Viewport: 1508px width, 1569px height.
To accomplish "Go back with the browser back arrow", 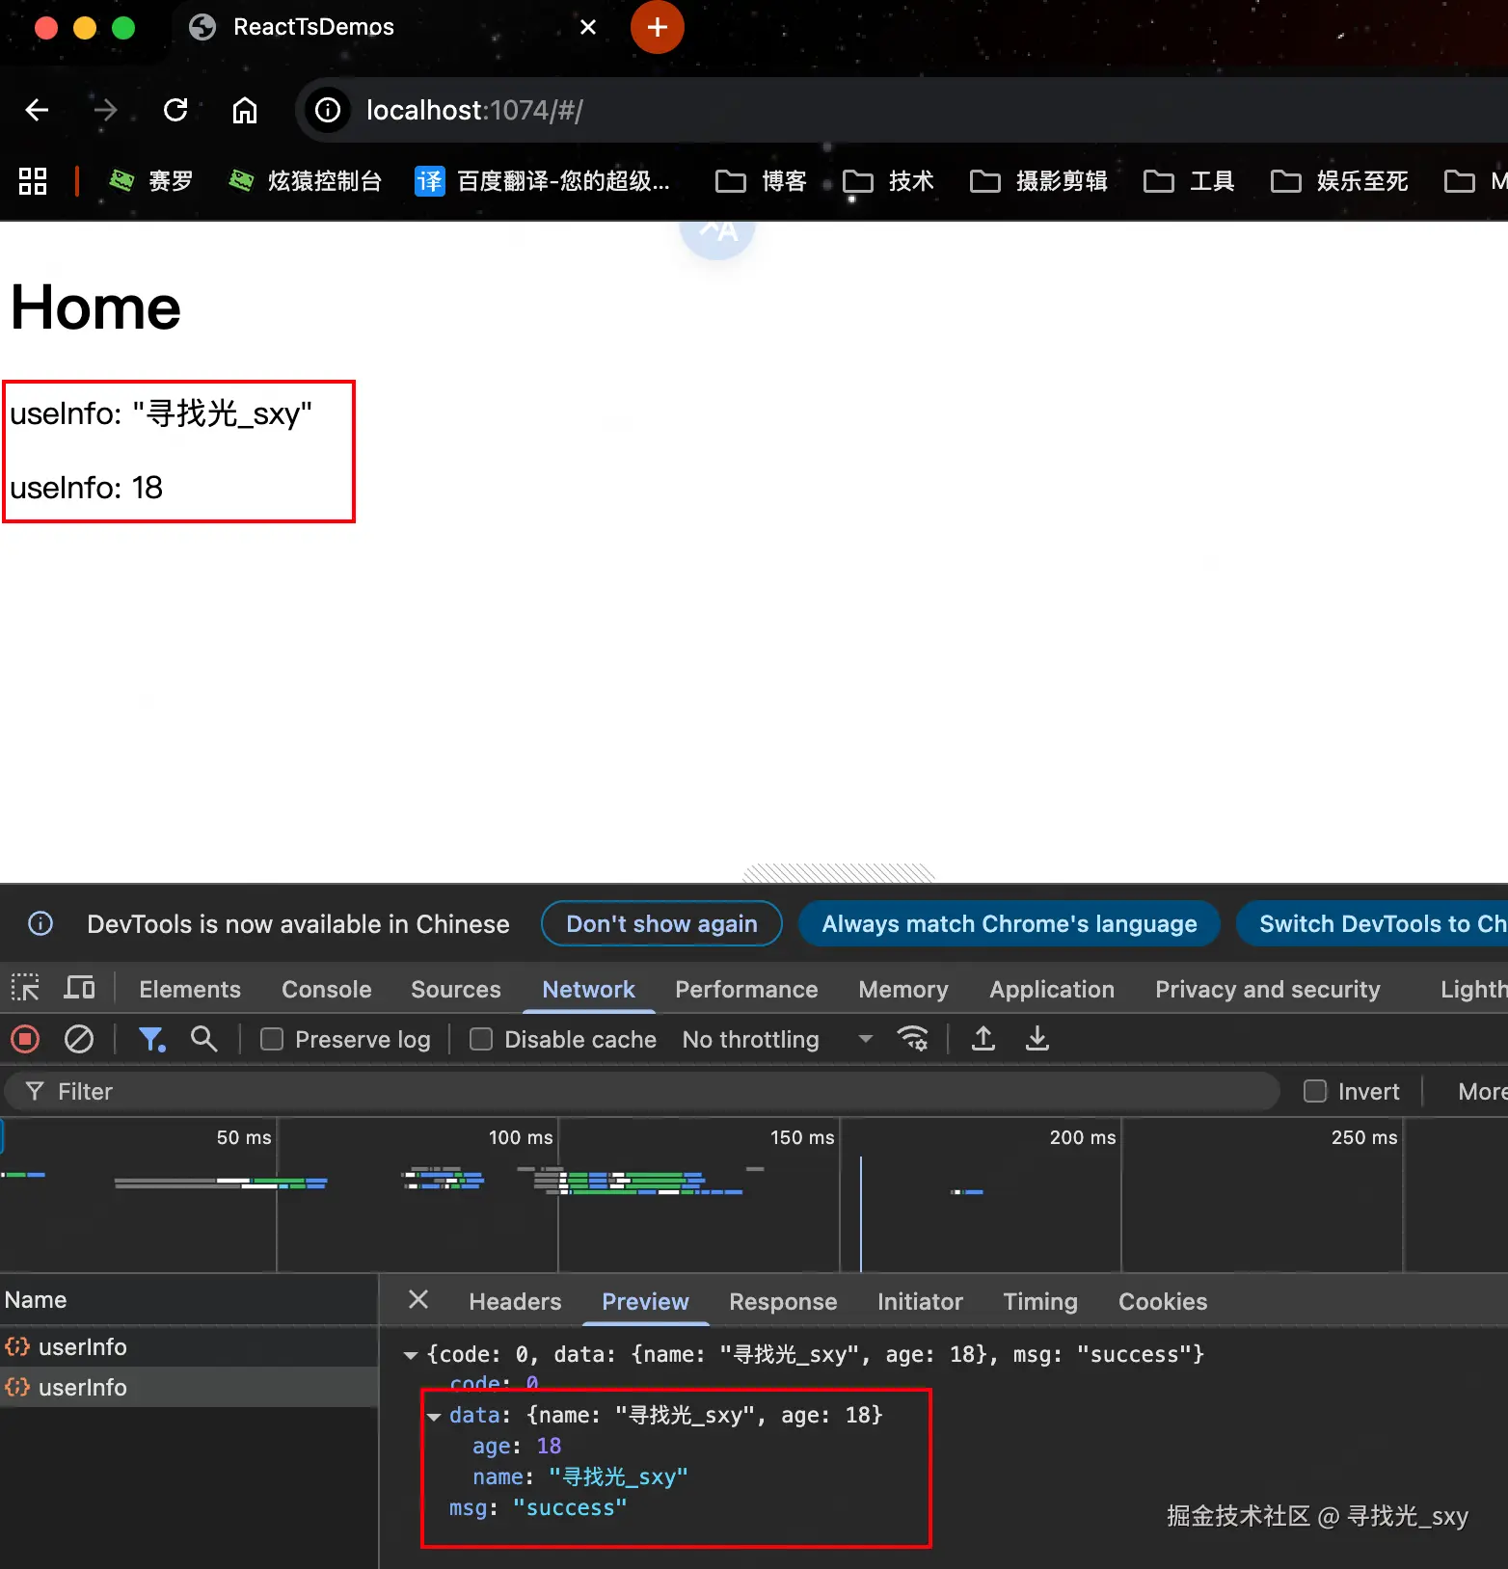I will [x=37, y=110].
